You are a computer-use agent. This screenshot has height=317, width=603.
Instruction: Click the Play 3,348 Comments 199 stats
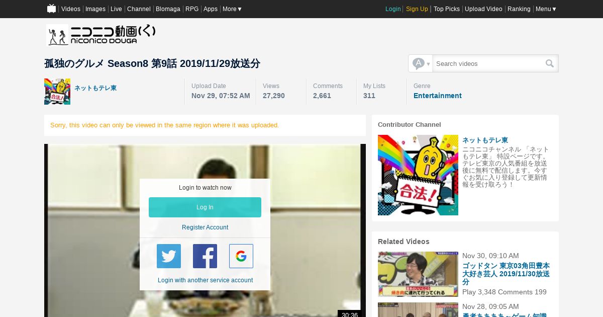click(505, 292)
